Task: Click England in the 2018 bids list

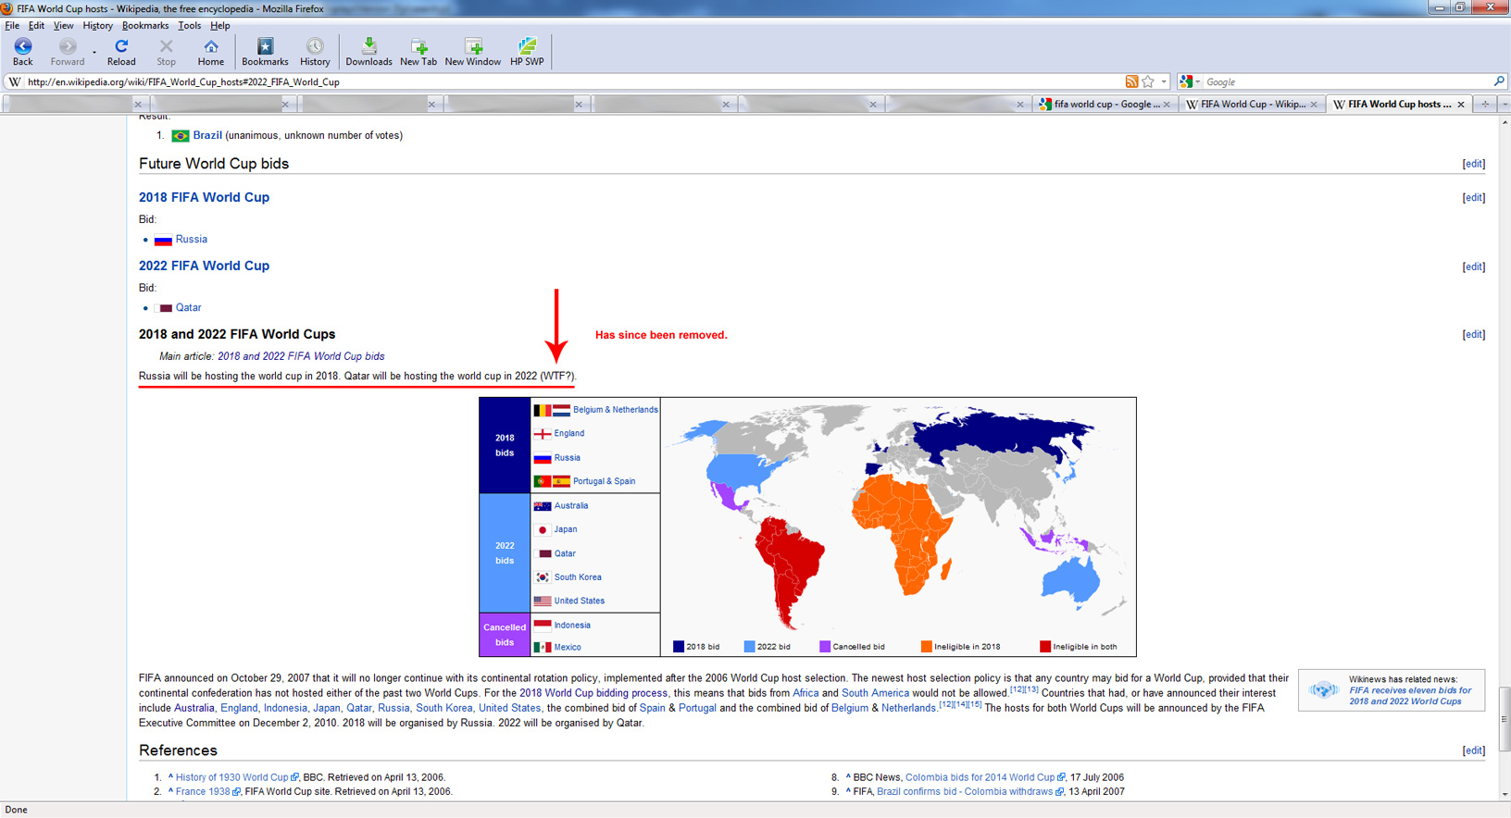Action: pos(568,433)
